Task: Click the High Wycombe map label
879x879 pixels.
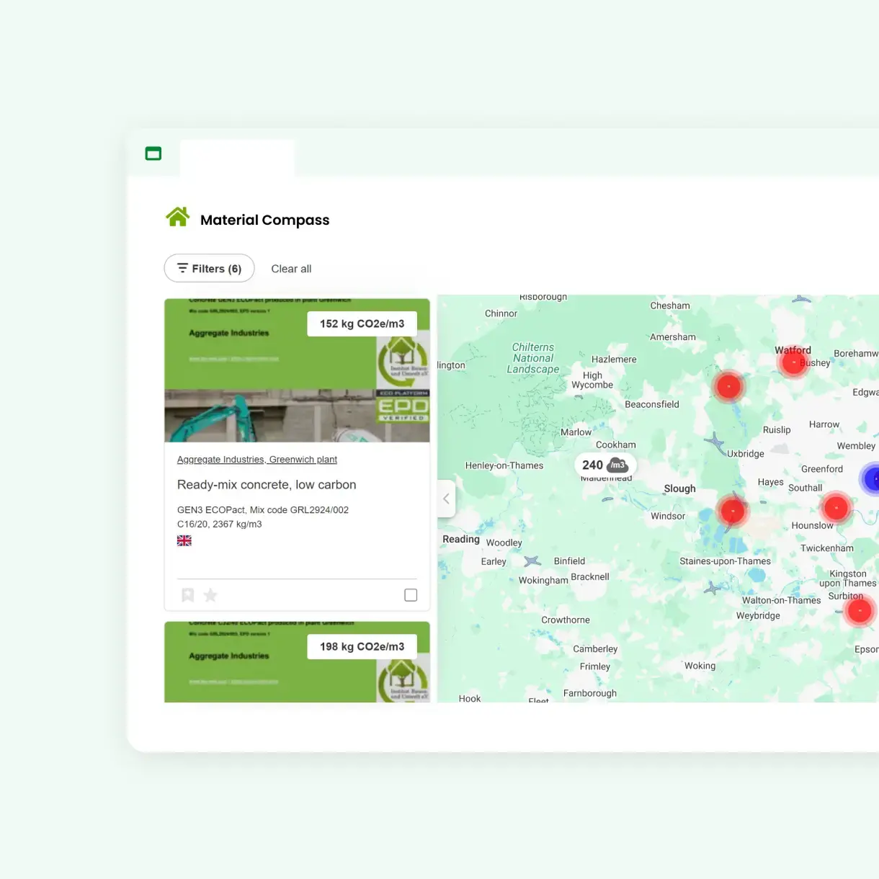Action: coord(592,380)
